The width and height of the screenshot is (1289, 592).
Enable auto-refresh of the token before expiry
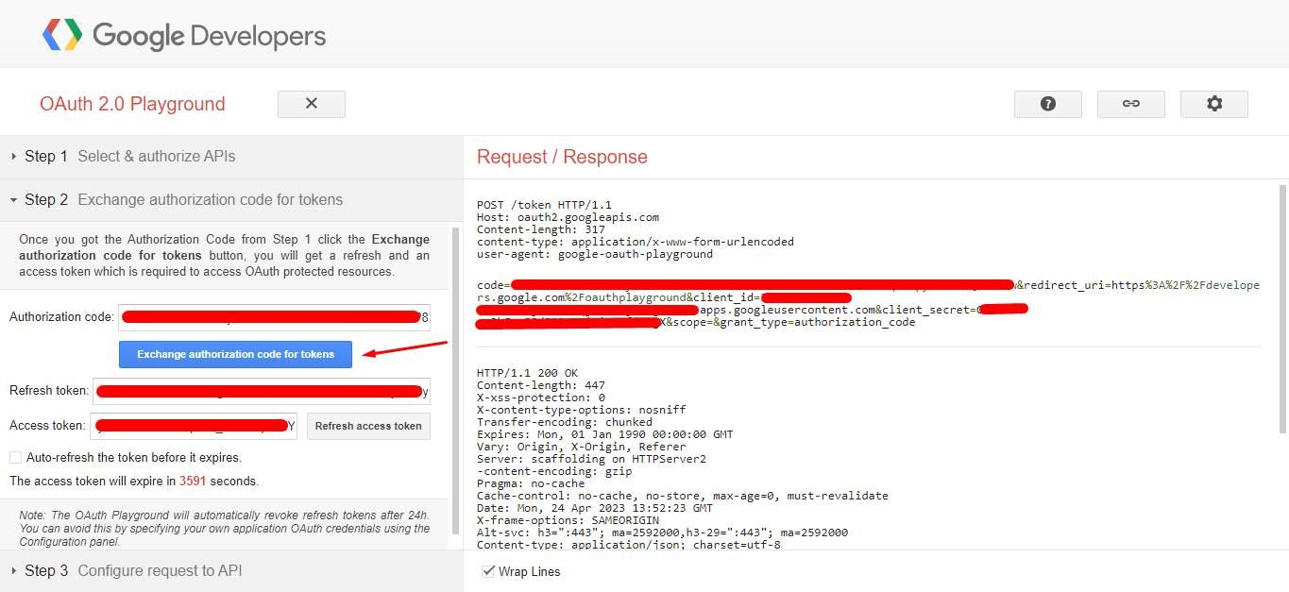(15, 458)
